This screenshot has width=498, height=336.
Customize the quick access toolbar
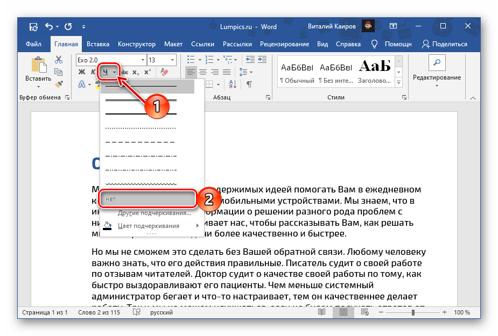coord(83,27)
